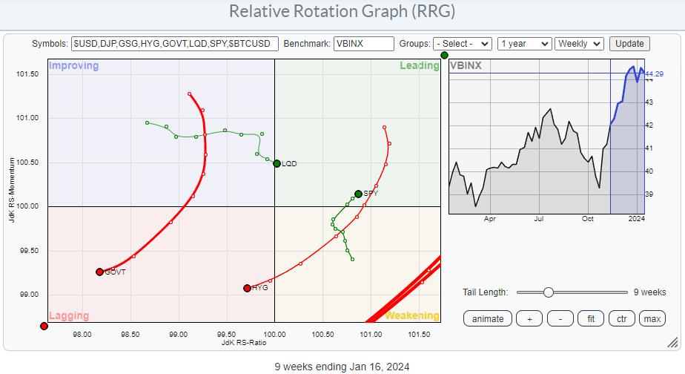Click green dot at top-right chart corner
Viewport: 685px width, 374px height.
[444, 55]
